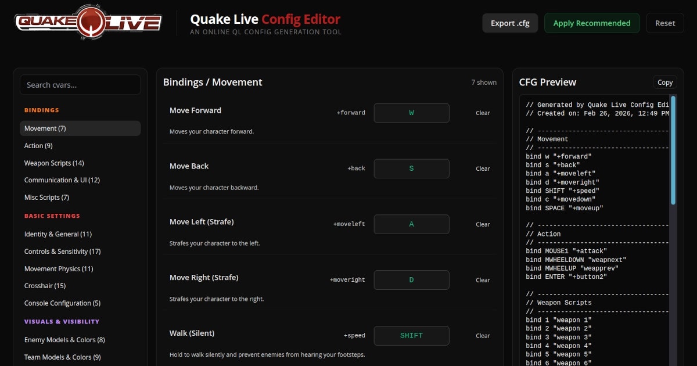Click the Search cvars field
This screenshot has width=697, height=366.
click(x=80, y=84)
